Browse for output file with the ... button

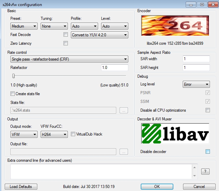coord(124,152)
